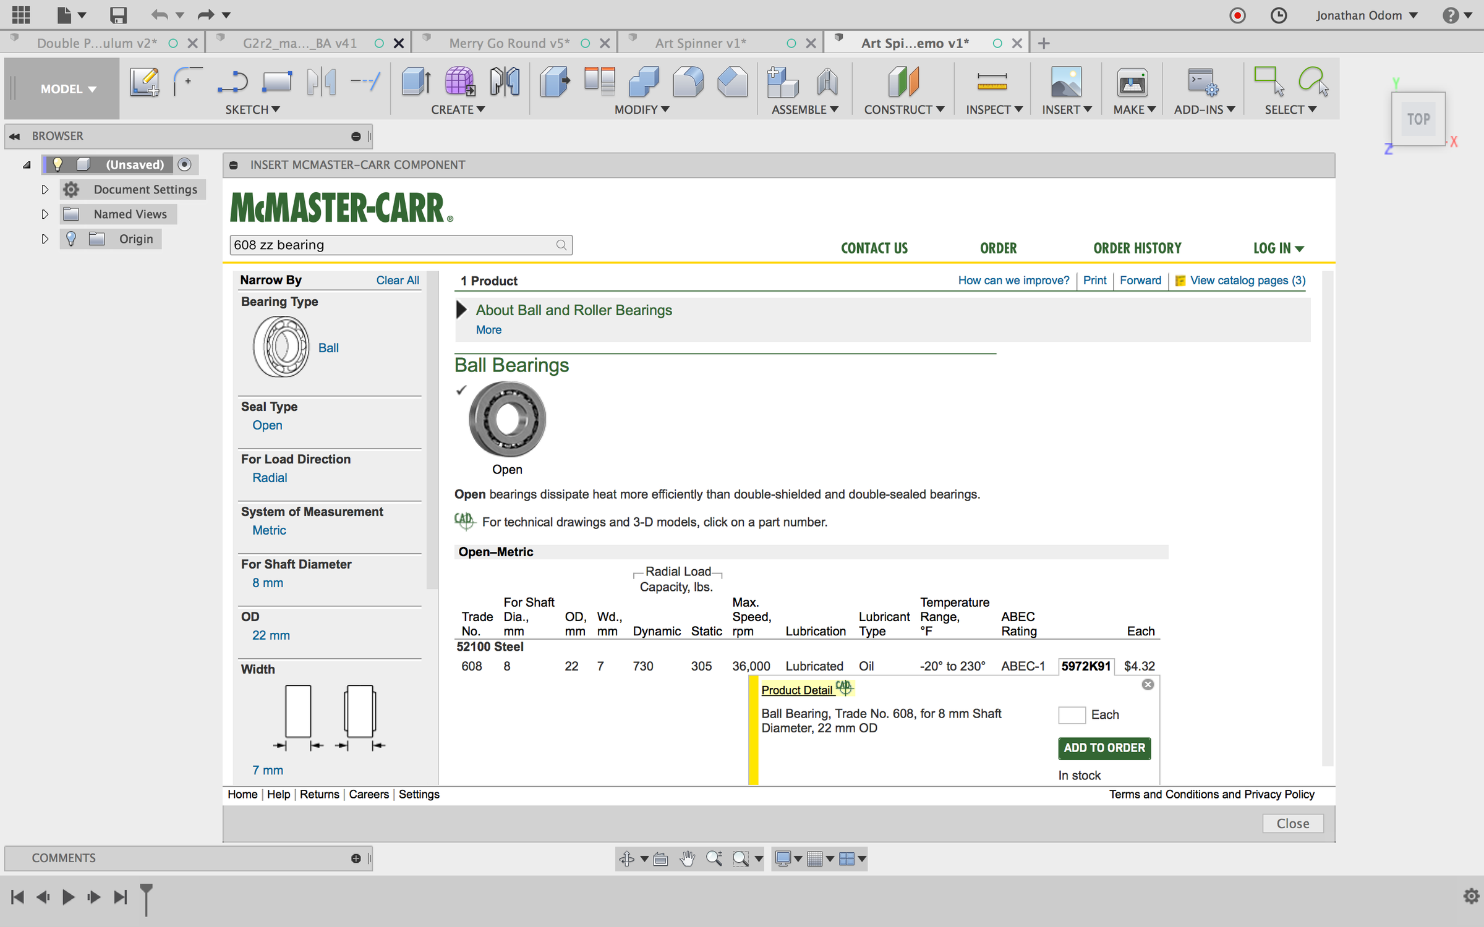Viewport: 1484px width, 927px height.
Task: Click the Create Sketch icon
Action: 144,82
